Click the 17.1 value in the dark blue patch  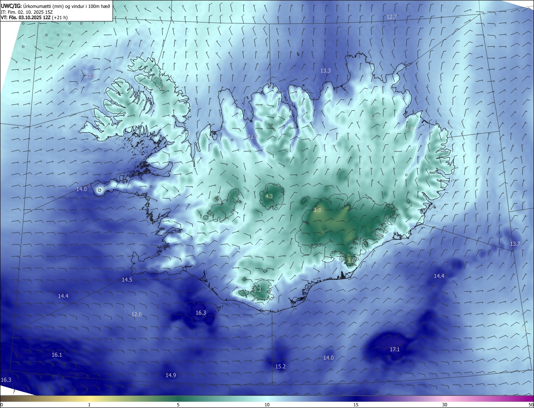click(395, 350)
